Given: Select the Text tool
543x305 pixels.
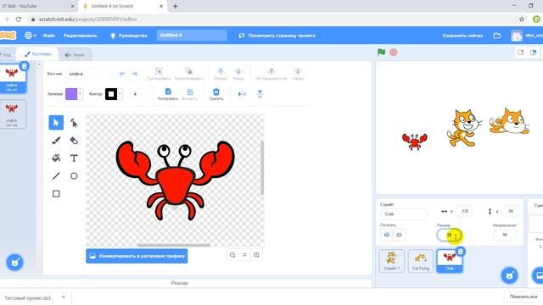Looking at the screenshot, I should click(x=74, y=158).
